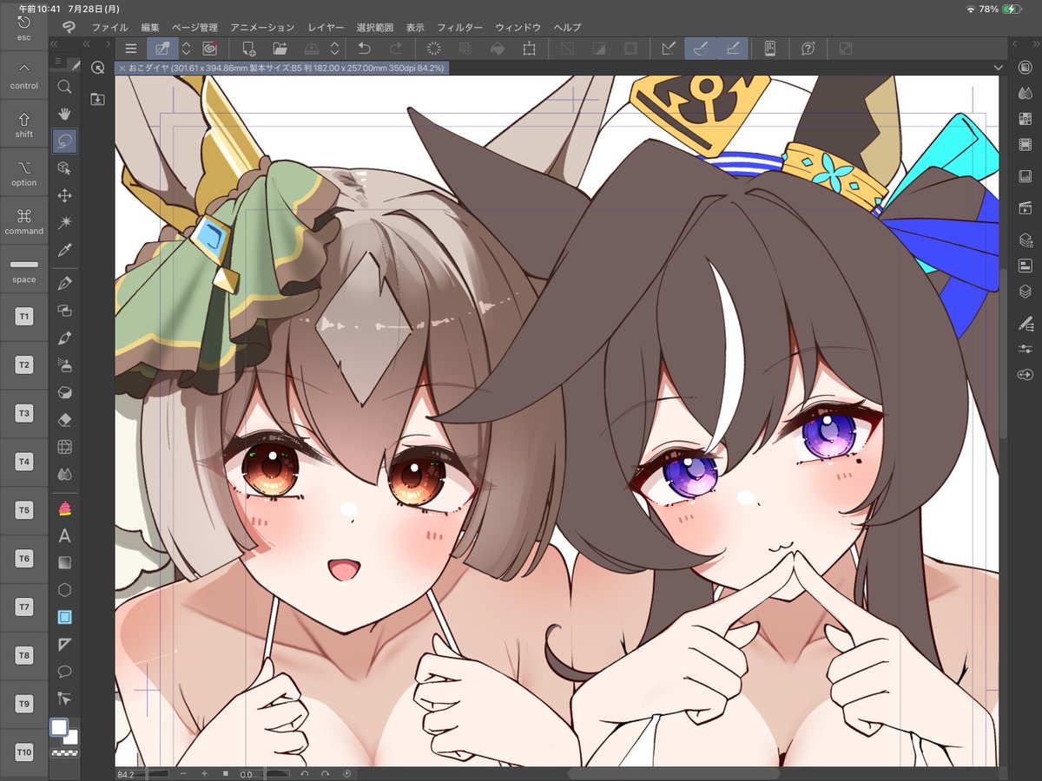Click the Fill bucket icon in command bar
This screenshot has height=781, width=1042.
pos(498,49)
